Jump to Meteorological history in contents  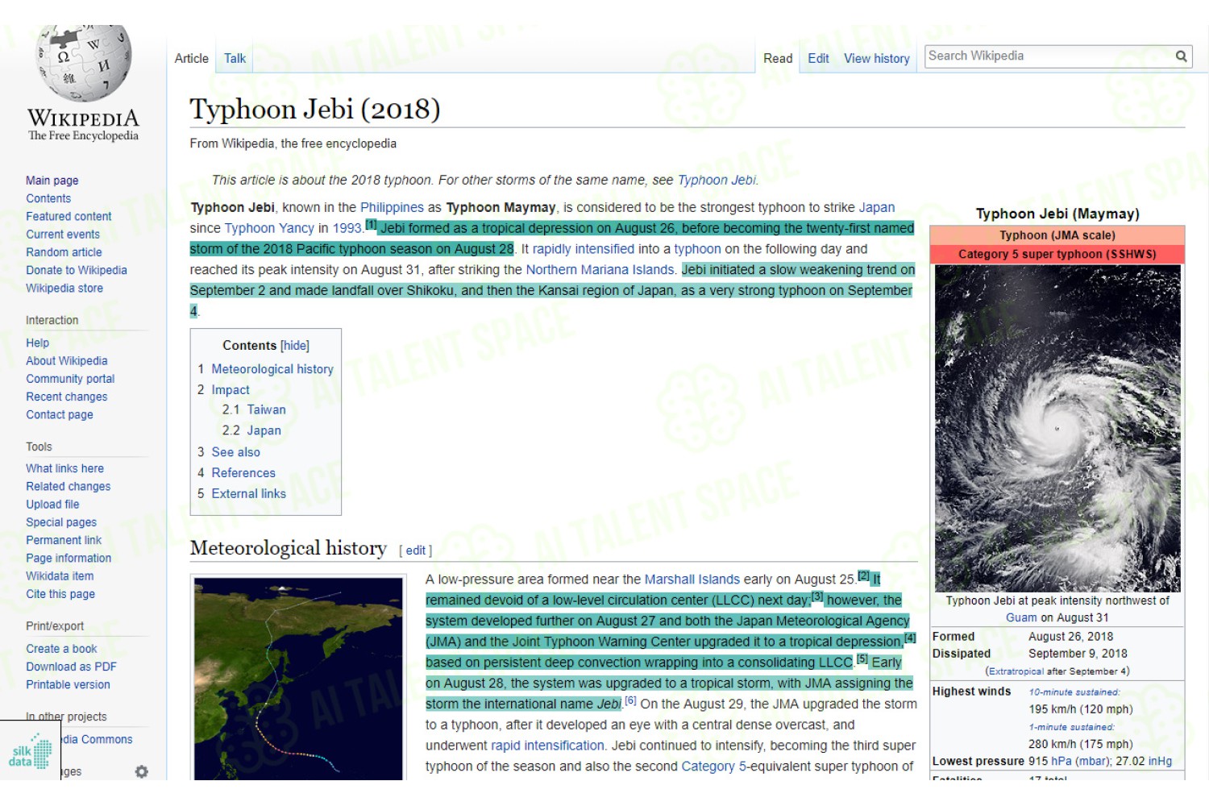(x=272, y=369)
